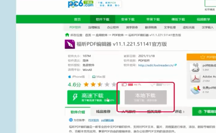Go to PDF软件 via the breadcrumb
The width and height of the screenshot is (216, 133).
click(118, 35)
